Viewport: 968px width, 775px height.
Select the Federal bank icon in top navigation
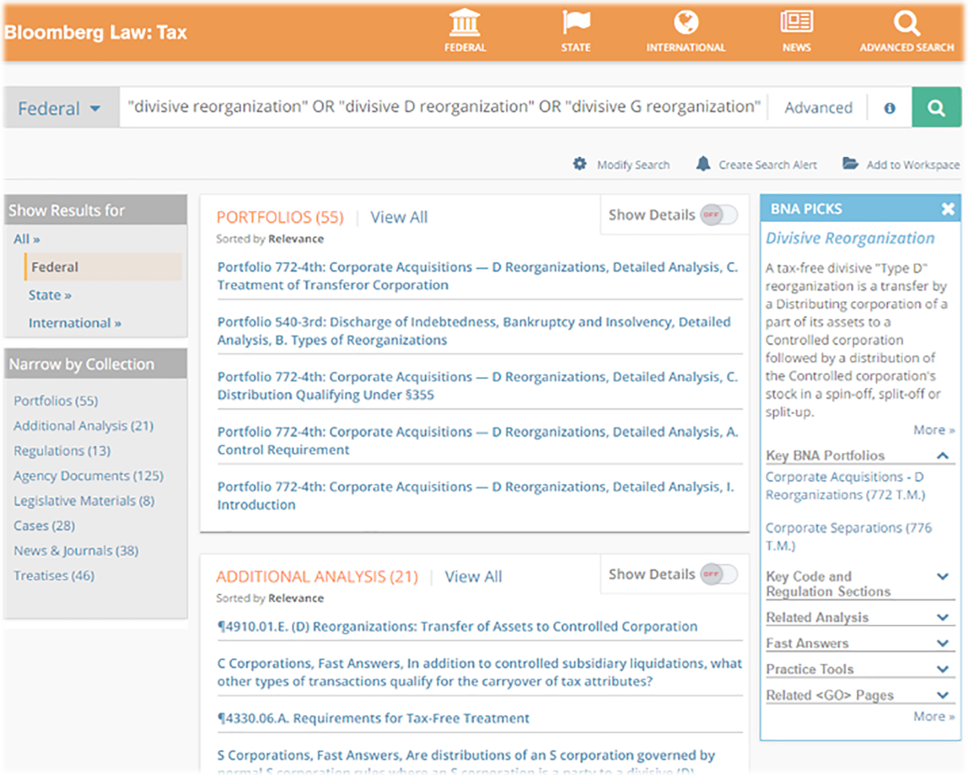click(x=465, y=28)
